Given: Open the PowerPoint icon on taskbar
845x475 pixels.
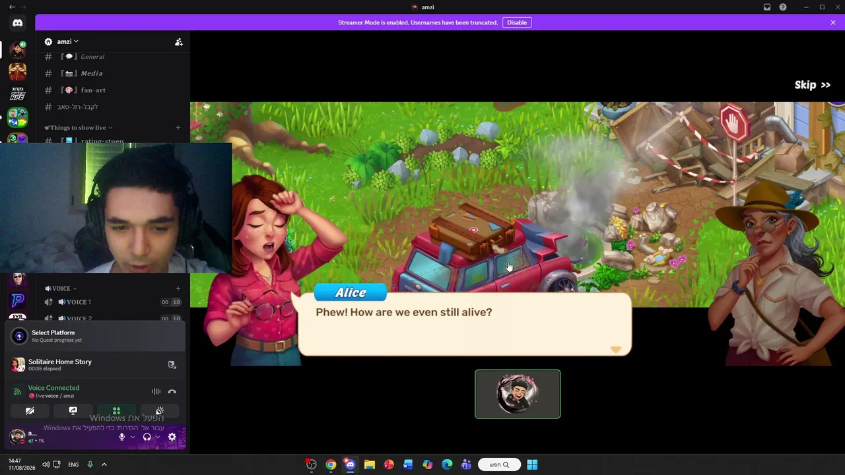Looking at the screenshot, I should pyautogui.click(x=389, y=464).
